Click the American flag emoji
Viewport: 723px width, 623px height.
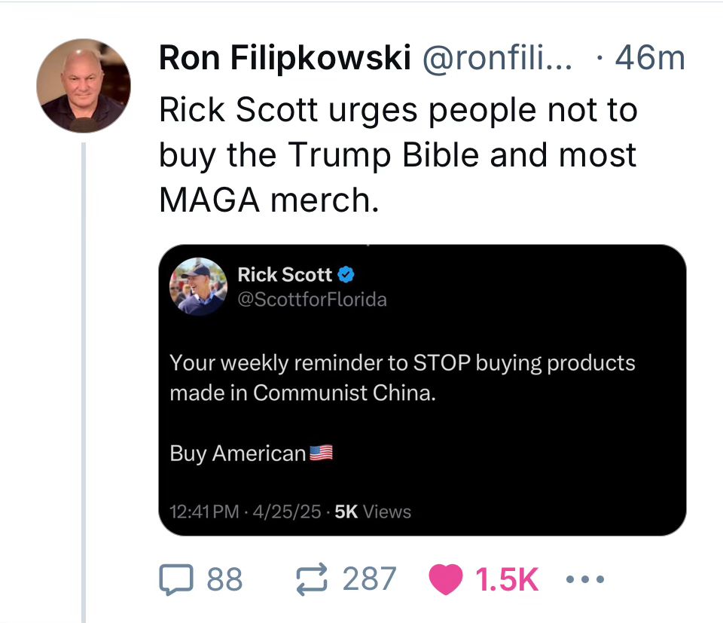coord(321,454)
